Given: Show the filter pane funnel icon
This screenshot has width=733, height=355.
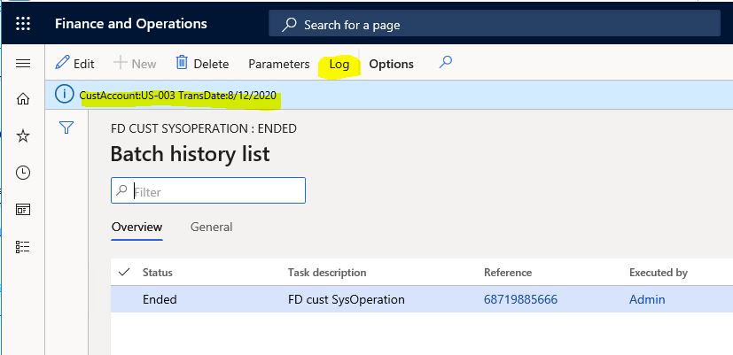Looking at the screenshot, I should 66,127.
